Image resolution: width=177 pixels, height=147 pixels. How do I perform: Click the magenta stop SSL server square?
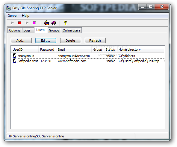[x=34, y=23]
